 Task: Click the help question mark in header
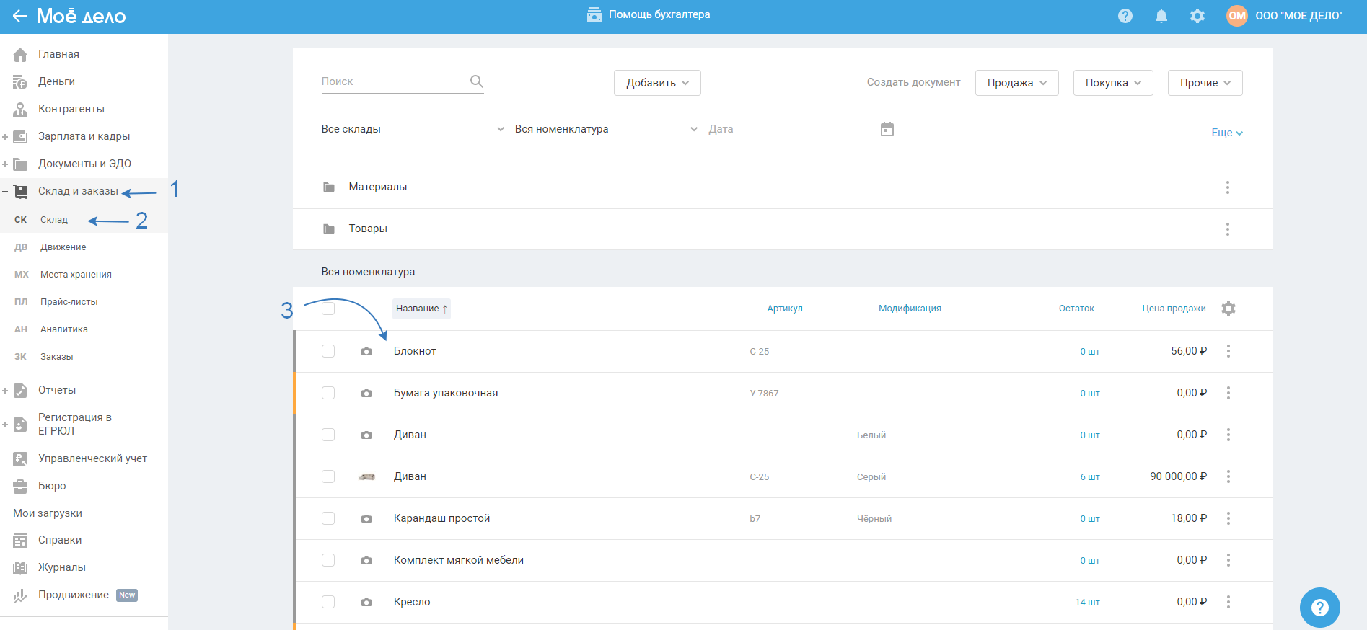pos(1125,16)
